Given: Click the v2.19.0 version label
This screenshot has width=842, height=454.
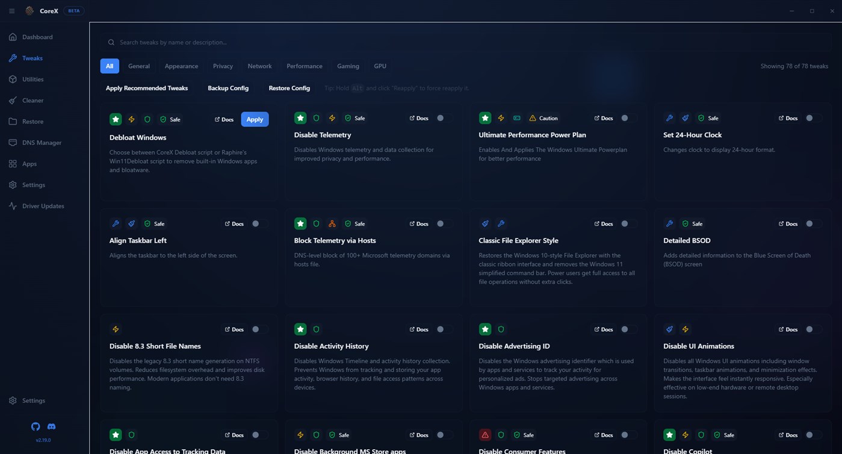Looking at the screenshot, I should tap(43, 440).
